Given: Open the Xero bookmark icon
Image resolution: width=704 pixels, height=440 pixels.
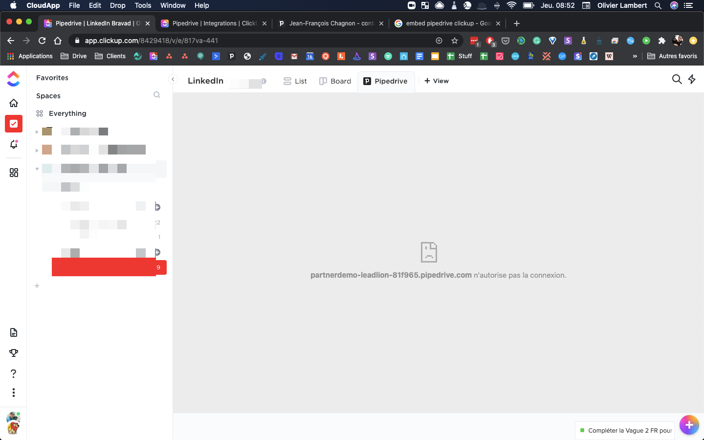Looking at the screenshot, I should [515, 56].
